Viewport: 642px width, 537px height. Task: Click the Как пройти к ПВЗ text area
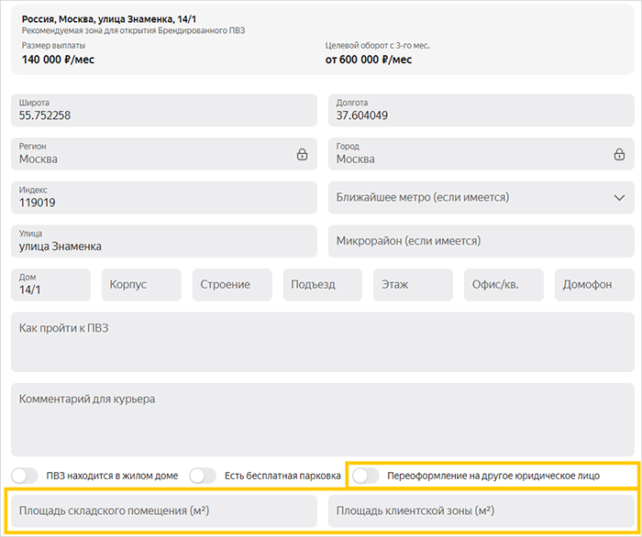coord(322,343)
